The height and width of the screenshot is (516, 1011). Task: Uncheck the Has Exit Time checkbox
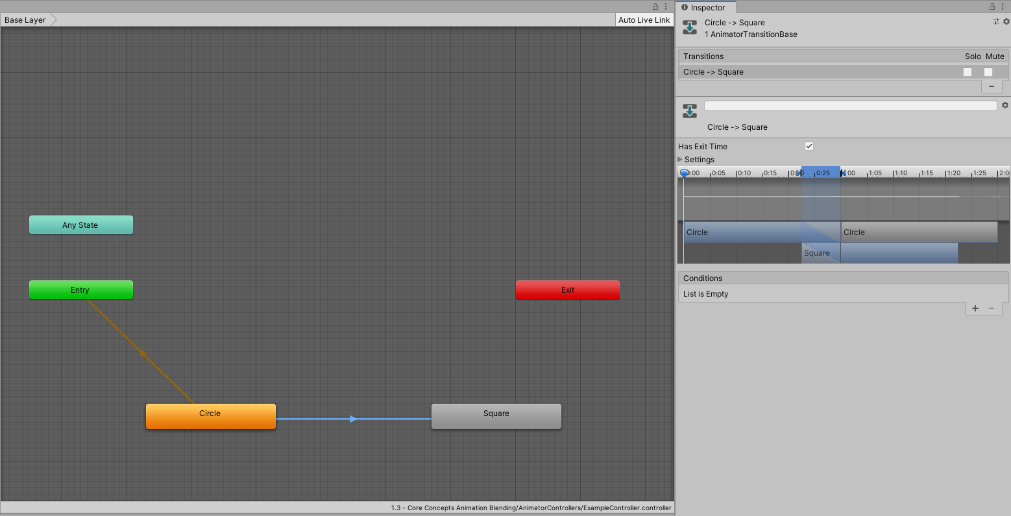[809, 146]
